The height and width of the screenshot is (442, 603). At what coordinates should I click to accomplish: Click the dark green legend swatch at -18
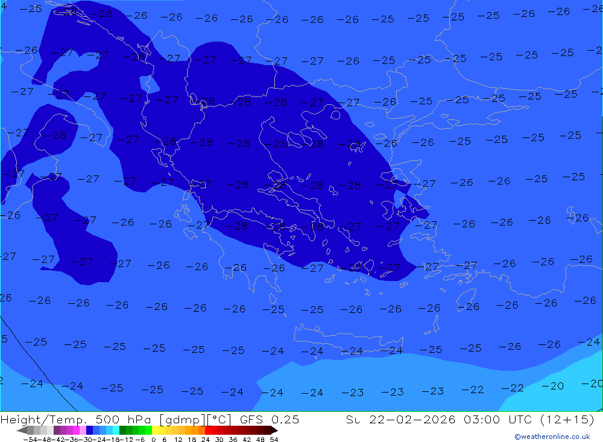click(x=122, y=430)
